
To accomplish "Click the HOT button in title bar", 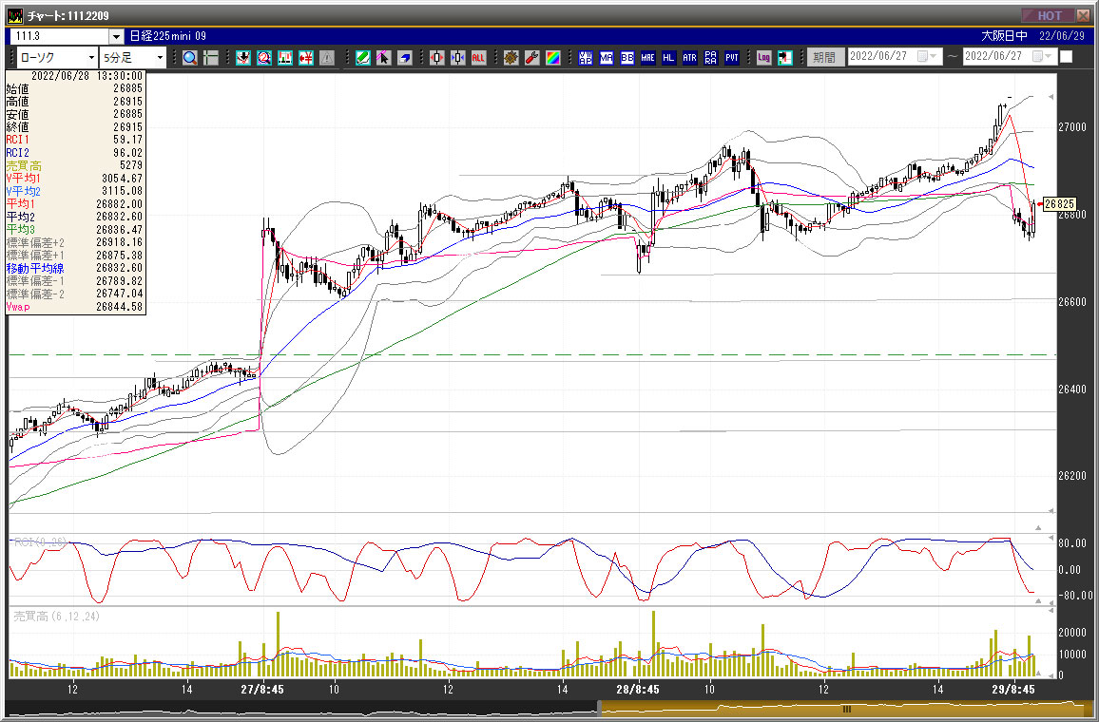I will point(1050,14).
